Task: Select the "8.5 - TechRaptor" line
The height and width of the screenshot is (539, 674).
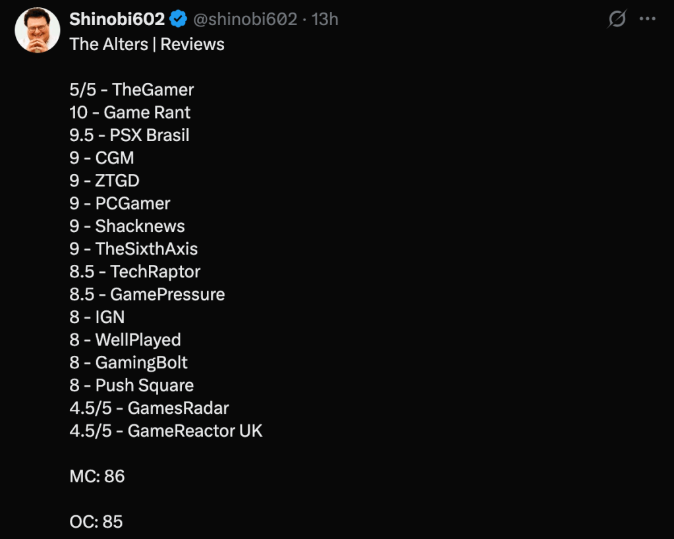Action: [x=134, y=271]
